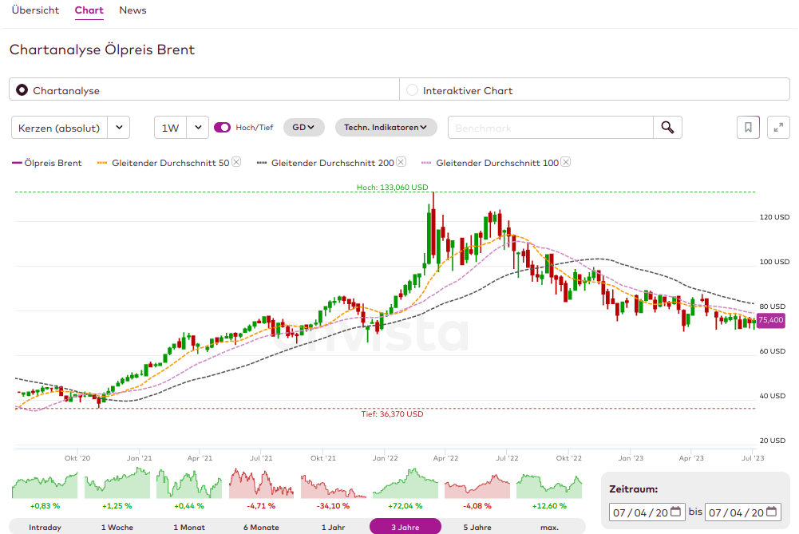
Task: Expand the chart to fullscreen
Action: (x=778, y=128)
